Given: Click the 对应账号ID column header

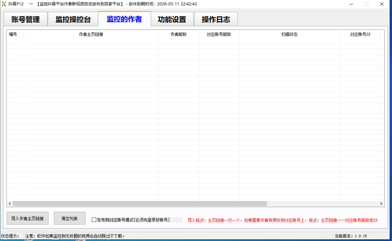Looking at the screenshot, I should click(x=360, y=35).
